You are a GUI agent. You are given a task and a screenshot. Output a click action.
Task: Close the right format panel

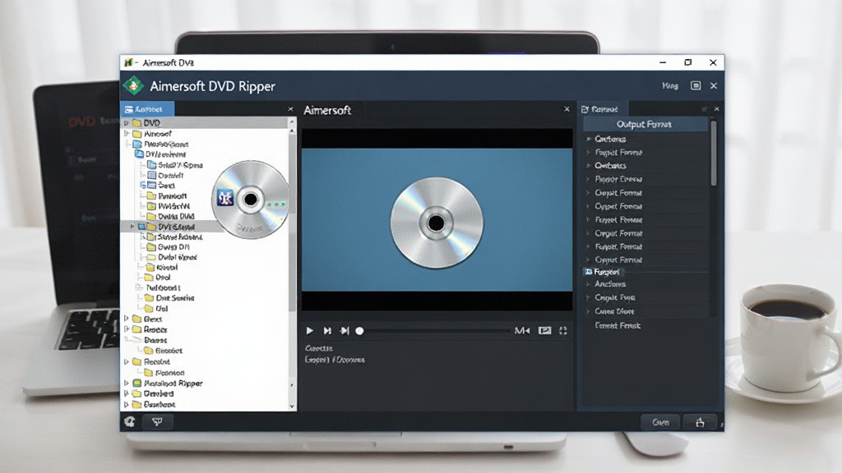(x=716, y=109)
